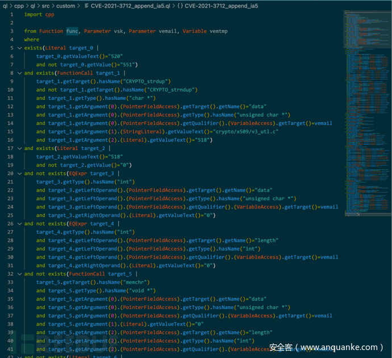Screen dimensions: 392x358
Task: Fold the FunctionCall target_5 block at line 32
Action: pos(19,274)
